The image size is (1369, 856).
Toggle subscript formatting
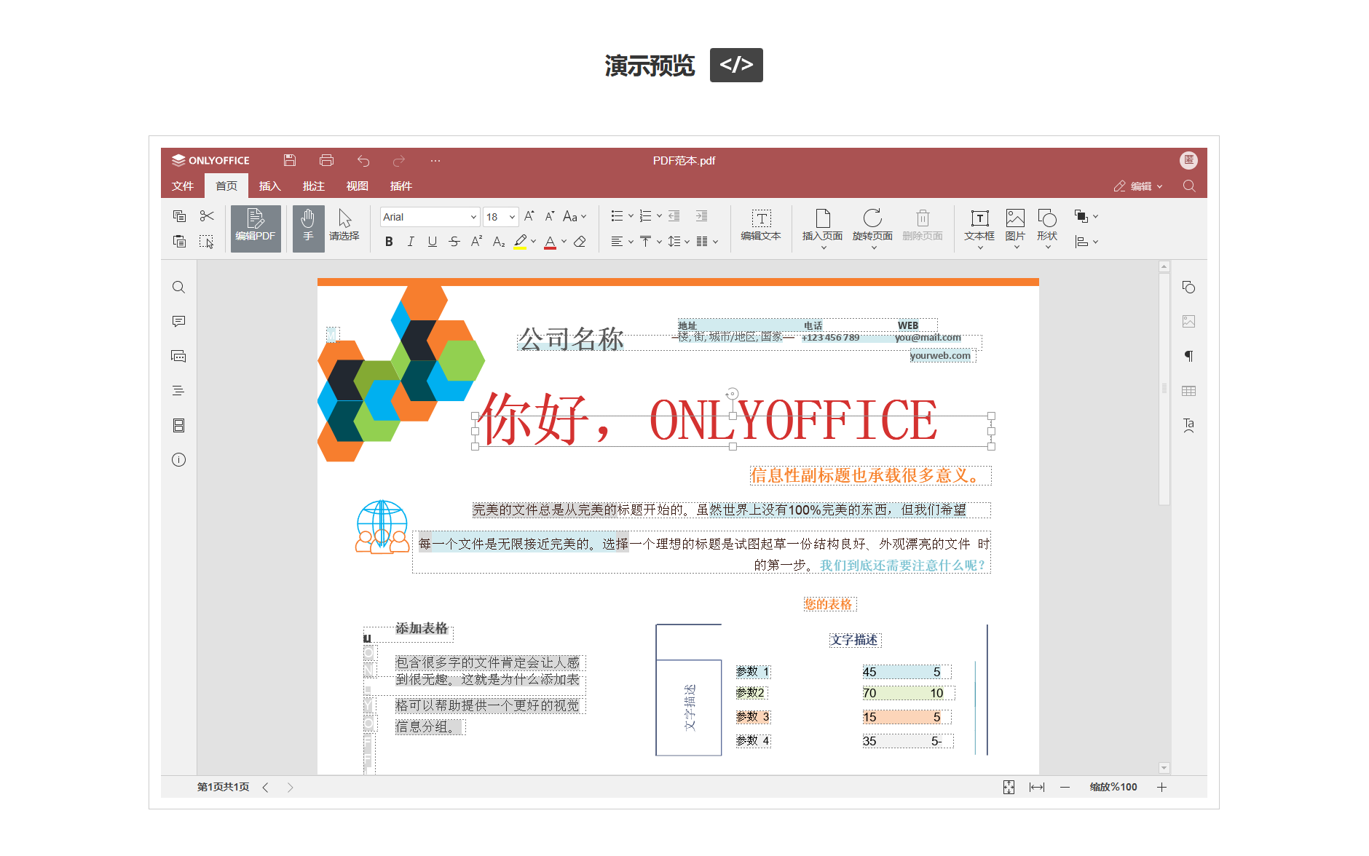[499, 242]
